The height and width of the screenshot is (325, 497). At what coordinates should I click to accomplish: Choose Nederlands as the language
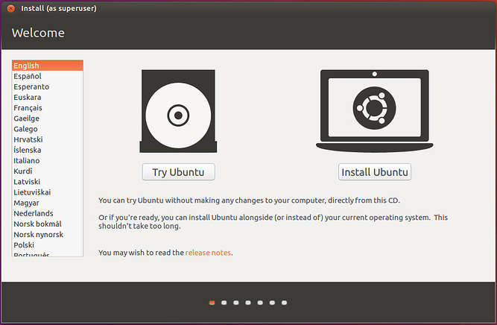click(x=48, y=213)
